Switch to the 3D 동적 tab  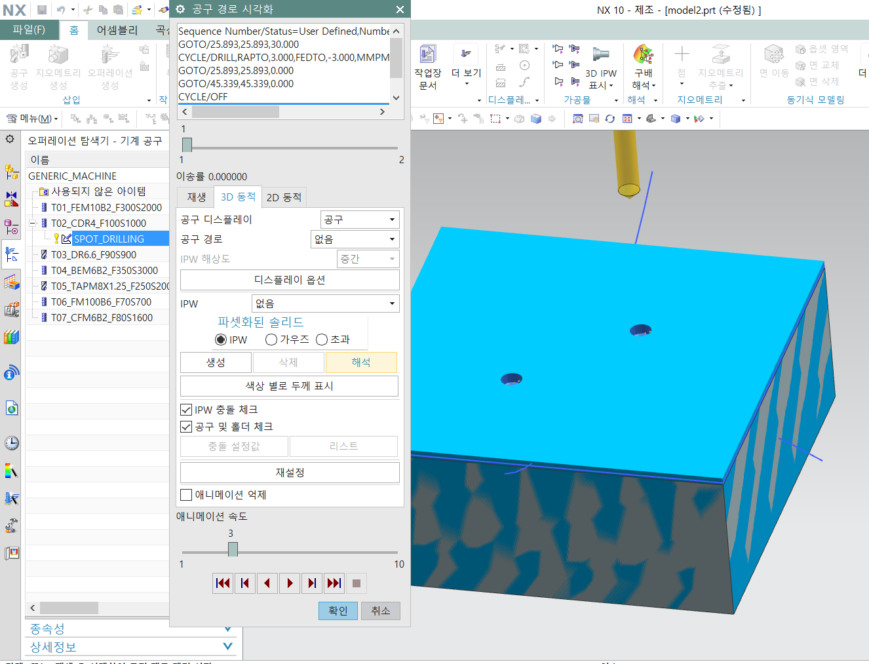tap(238, 197)
